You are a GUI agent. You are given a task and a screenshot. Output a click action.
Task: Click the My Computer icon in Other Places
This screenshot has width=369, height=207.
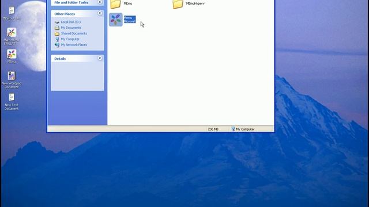tap(57, 39)
